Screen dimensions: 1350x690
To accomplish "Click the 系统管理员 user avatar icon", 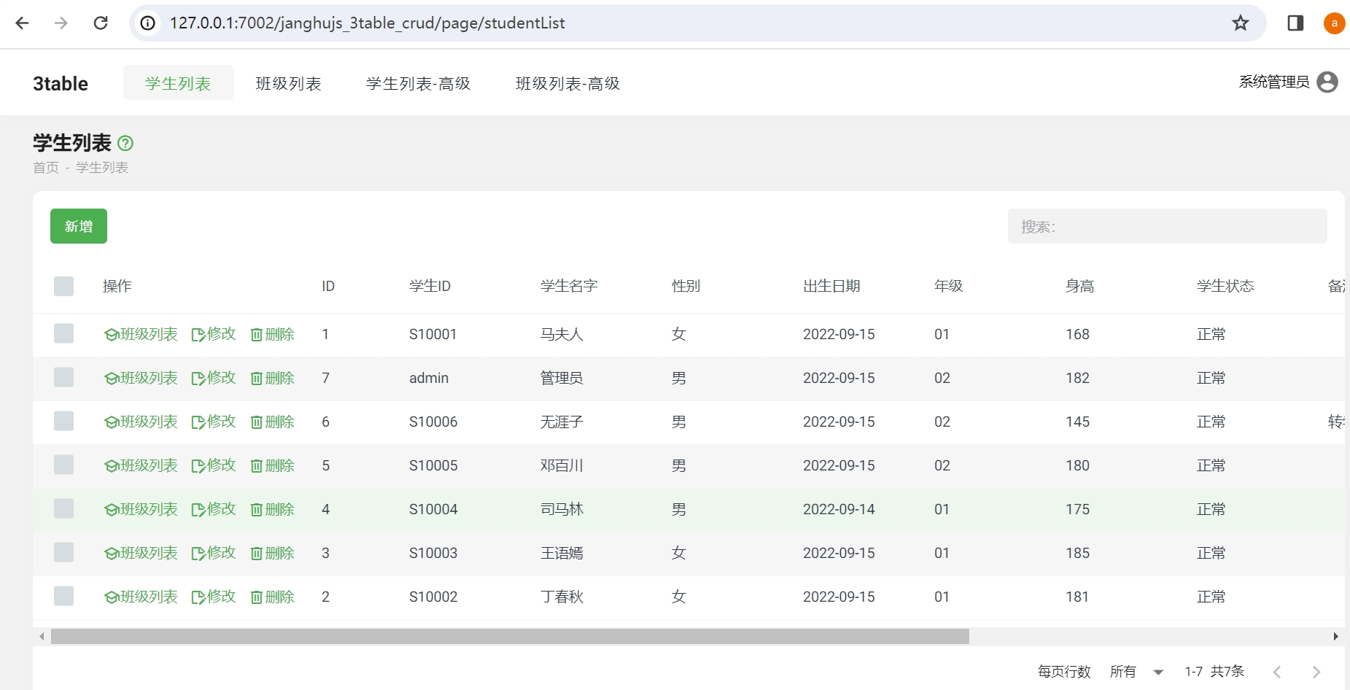I will click(x=1327, y=82).
